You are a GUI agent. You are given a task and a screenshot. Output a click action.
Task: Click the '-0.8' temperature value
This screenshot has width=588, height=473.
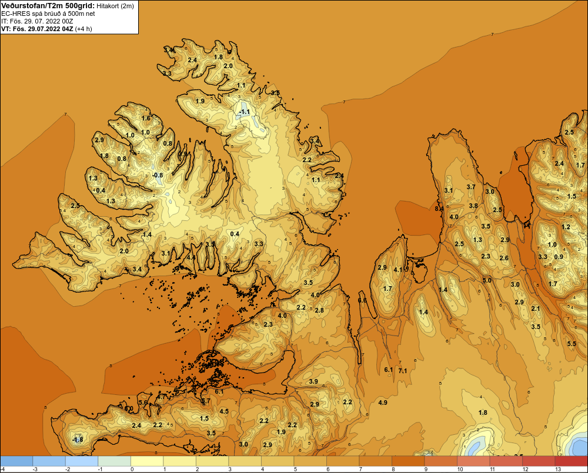tap(158, 175)
